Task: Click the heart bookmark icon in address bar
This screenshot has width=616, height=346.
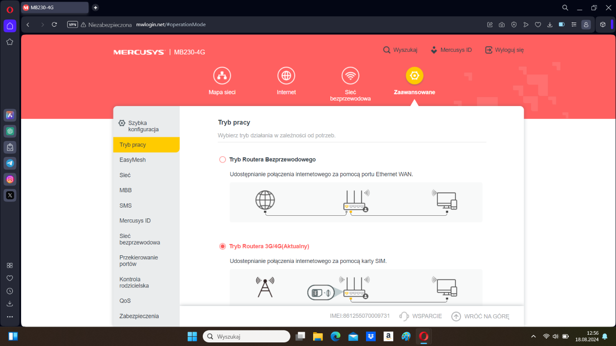Action: coord(538,25)
